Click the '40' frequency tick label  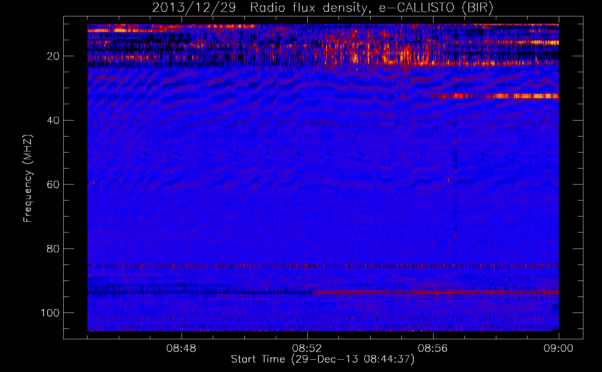(x=53, y=121)
